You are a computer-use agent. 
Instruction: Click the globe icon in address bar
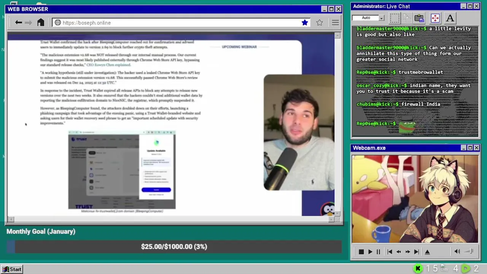[x=58, y=23]
